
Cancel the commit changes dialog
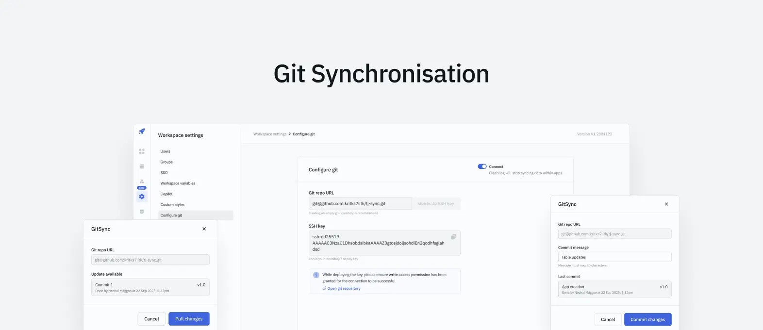tap(608, 319)
